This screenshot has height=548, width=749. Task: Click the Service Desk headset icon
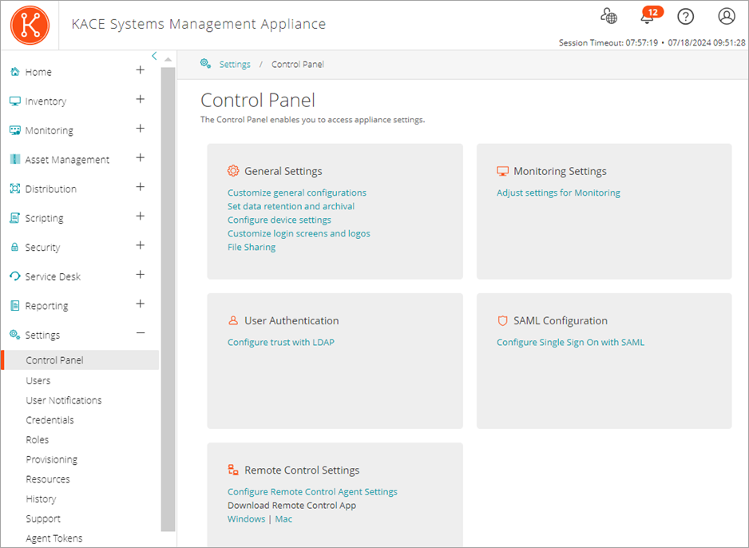coord(14,276)
